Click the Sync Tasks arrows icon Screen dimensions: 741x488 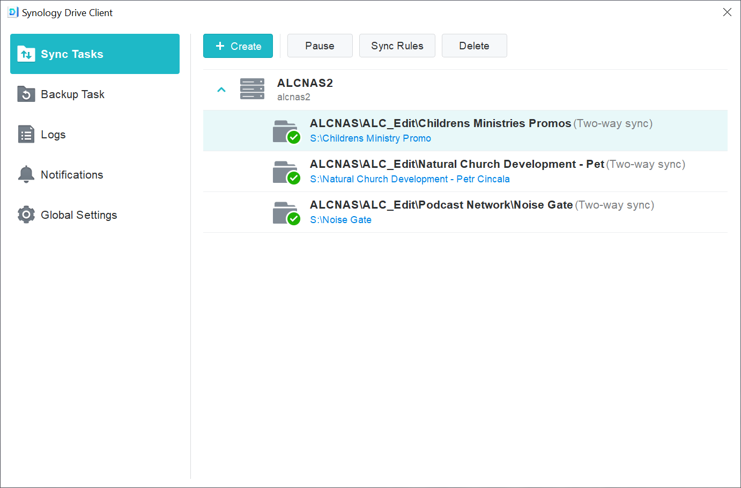point(26,54)
